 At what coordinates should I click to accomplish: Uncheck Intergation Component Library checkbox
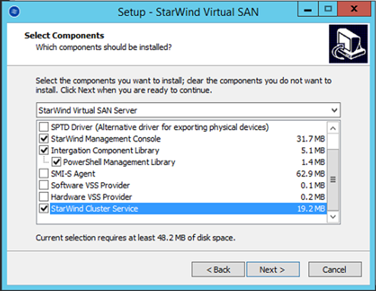(44, 150)
